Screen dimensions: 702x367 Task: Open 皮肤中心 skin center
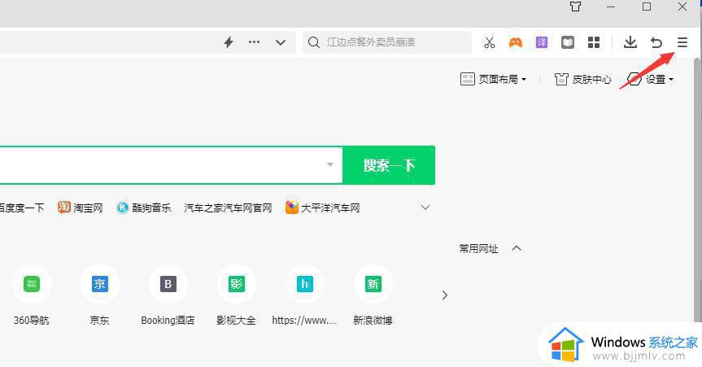click(x=583, y=79)
